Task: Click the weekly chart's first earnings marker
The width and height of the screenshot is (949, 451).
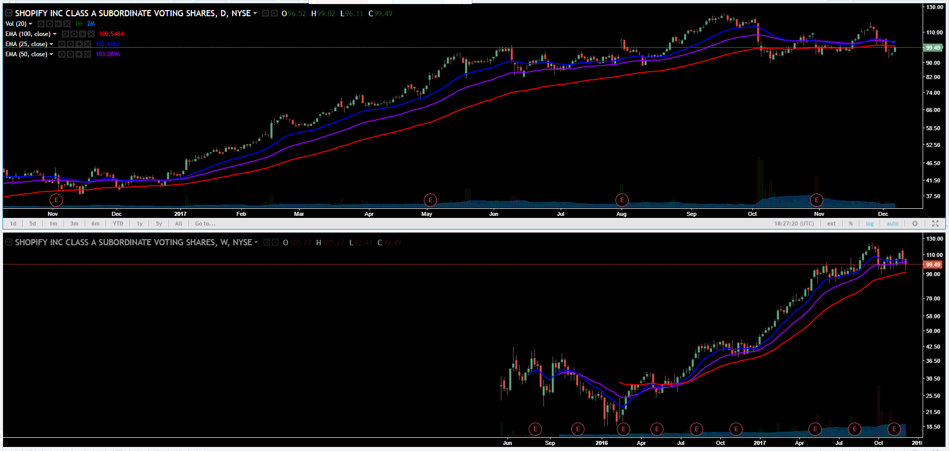Action: tap(535, 429)
